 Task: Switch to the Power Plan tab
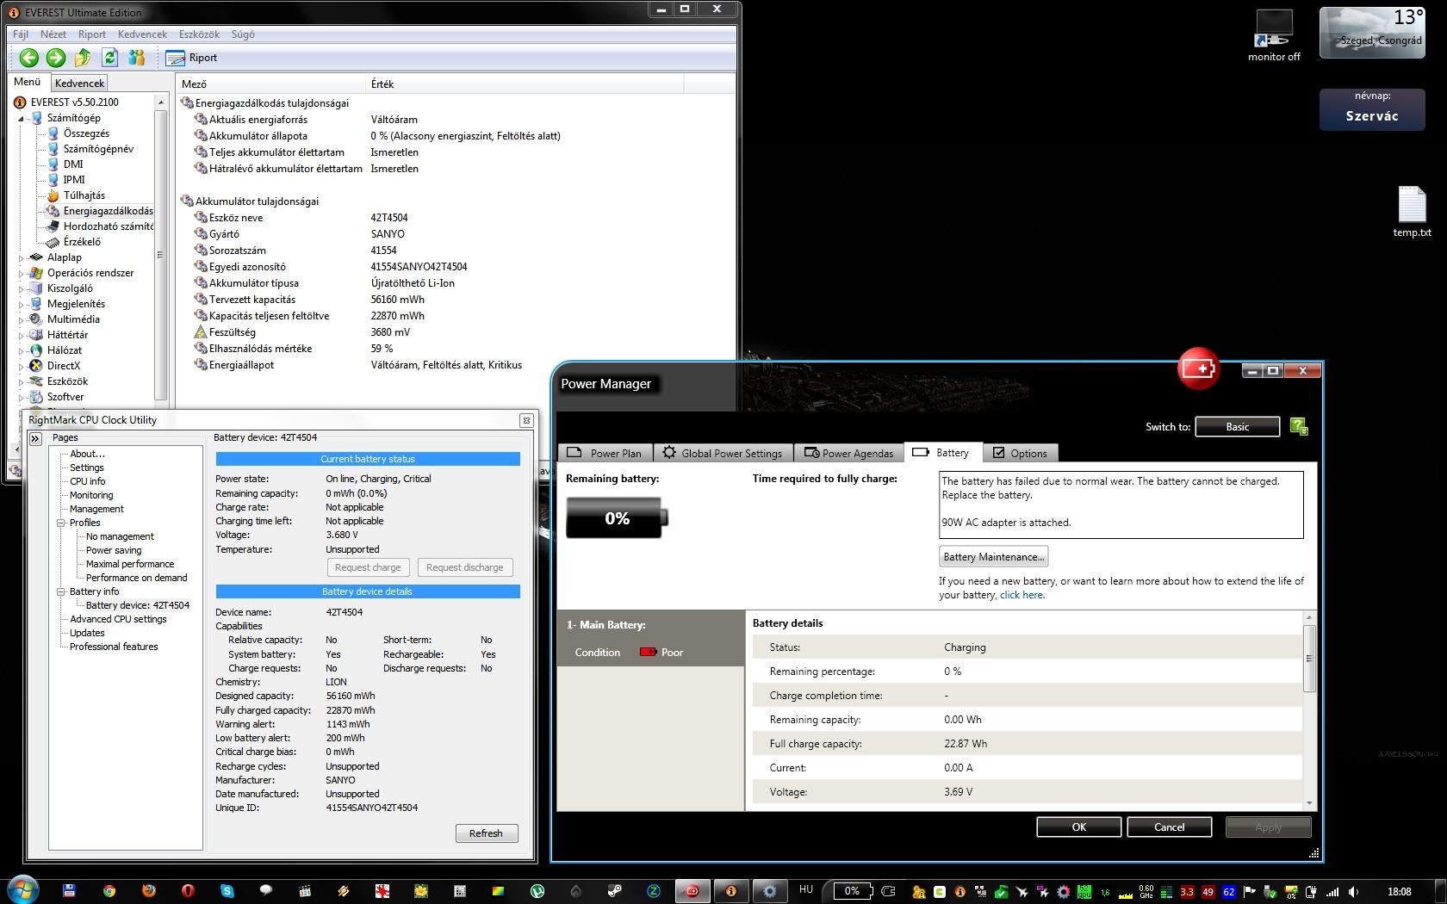[605, 453]
